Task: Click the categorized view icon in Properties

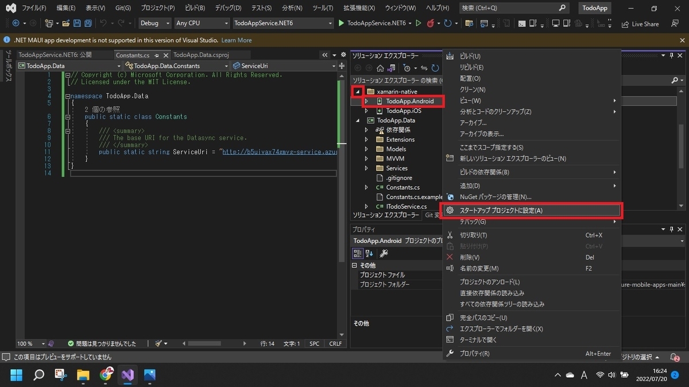Action: pos(357,253)
